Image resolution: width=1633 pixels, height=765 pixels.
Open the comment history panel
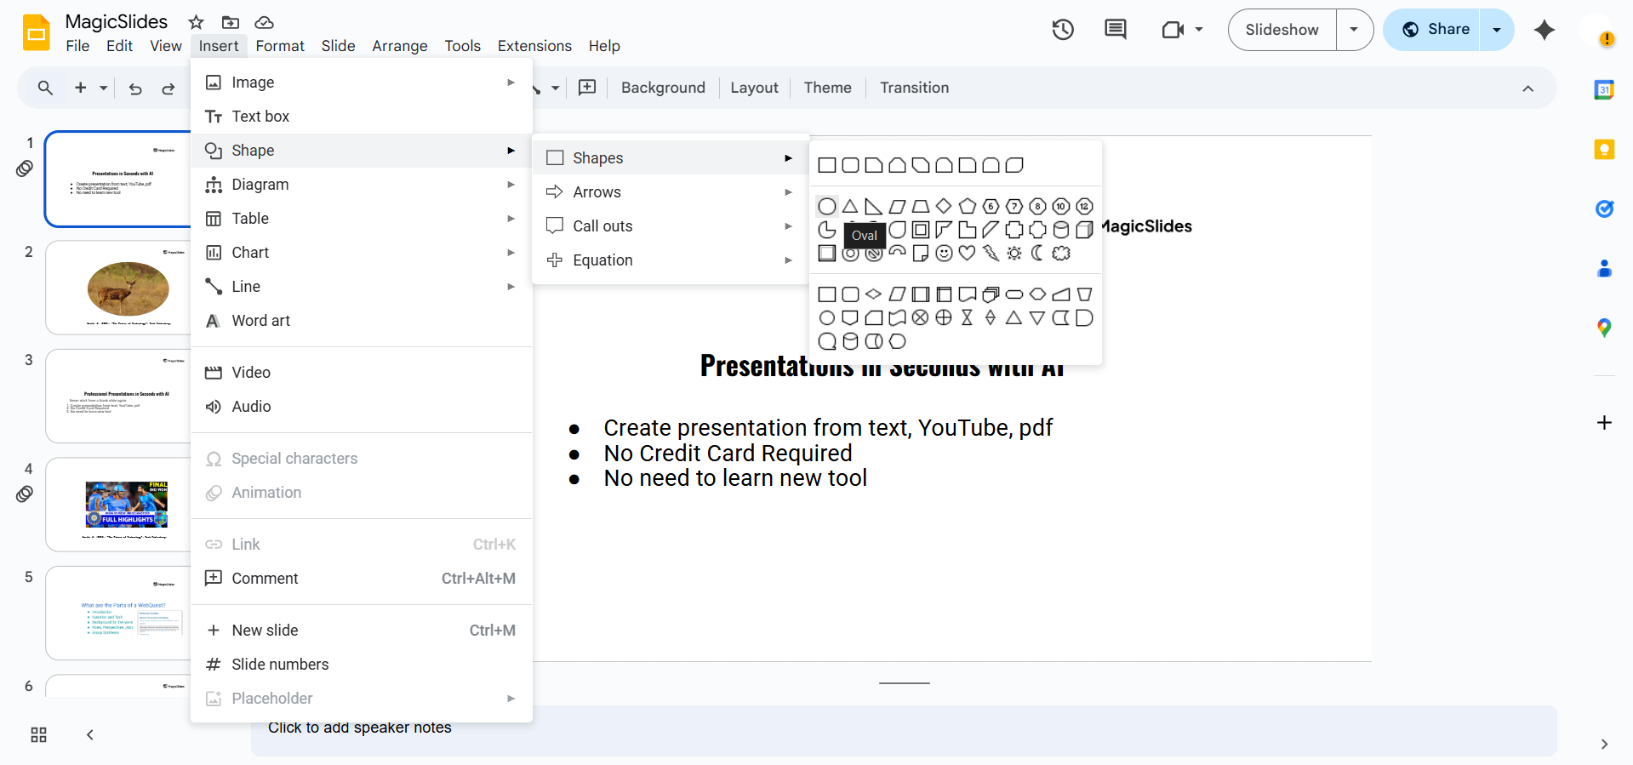[1116, 30]
